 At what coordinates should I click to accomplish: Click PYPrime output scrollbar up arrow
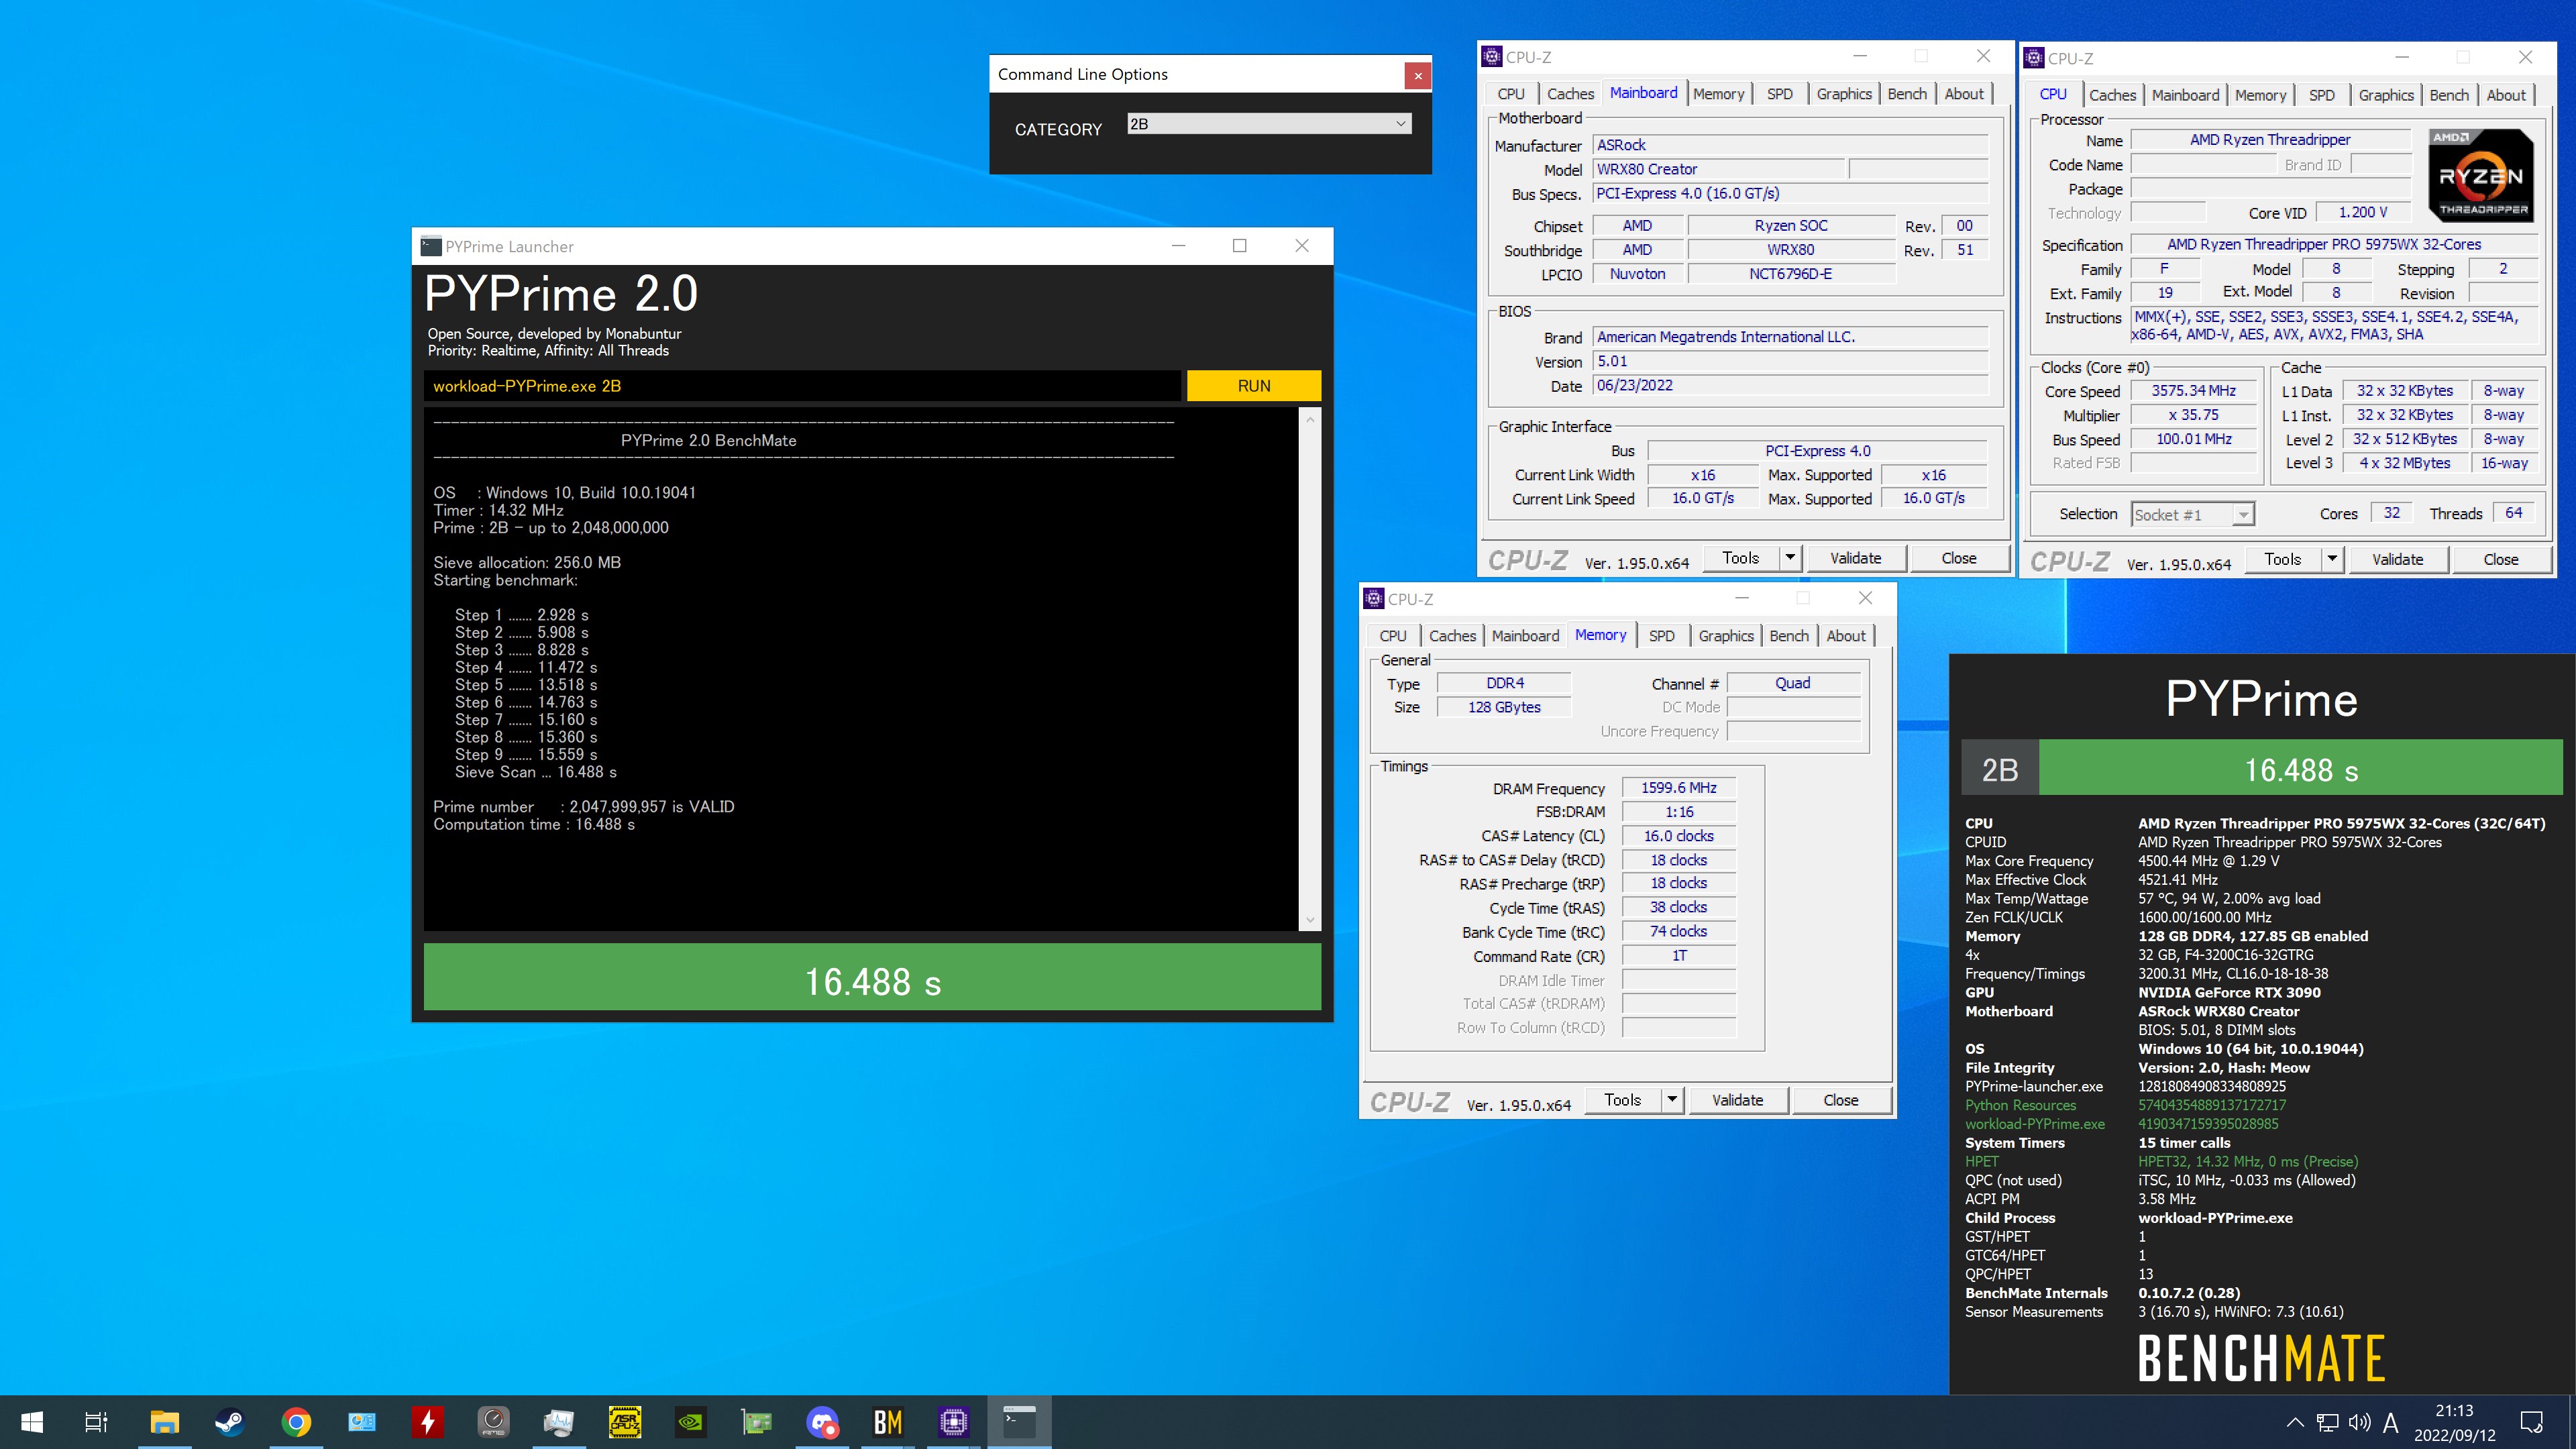1310,419
